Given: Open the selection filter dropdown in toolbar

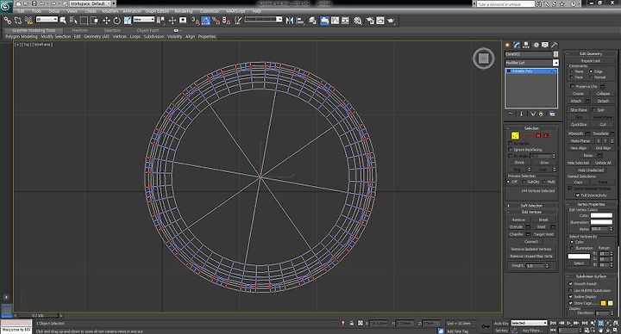Looking at the screenshot, I should pyautogui.click(x=47, y=19).
